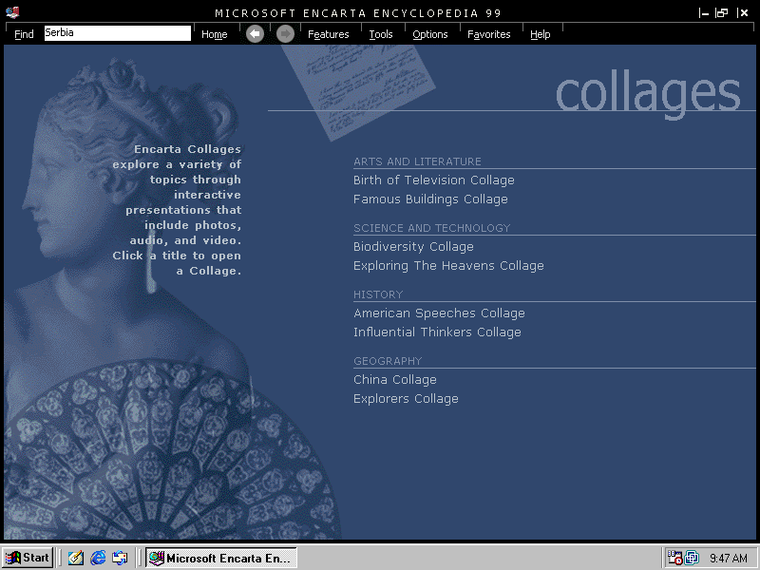Click the Encarta app icon in title bar
This screenshot has height=570, width=760.
(12, 12)
